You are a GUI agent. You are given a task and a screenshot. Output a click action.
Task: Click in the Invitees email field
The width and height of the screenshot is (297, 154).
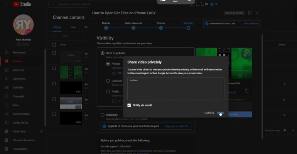point(176,89)
